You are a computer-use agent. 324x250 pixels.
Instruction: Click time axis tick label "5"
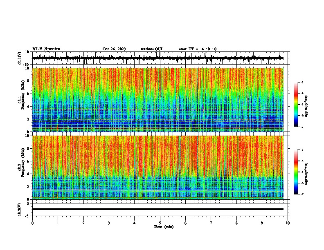160,223
